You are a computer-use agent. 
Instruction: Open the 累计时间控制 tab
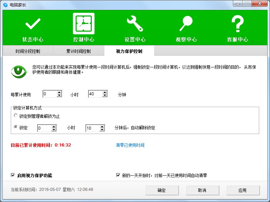point(79,50)
